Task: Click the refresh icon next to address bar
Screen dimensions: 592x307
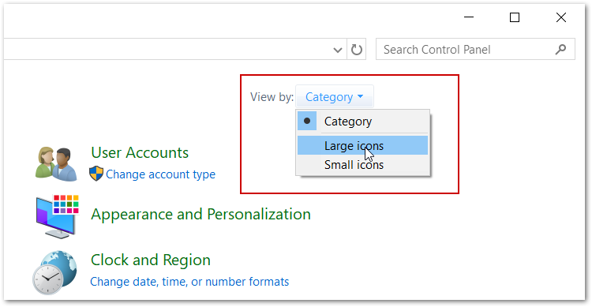Action: [357, 50]
